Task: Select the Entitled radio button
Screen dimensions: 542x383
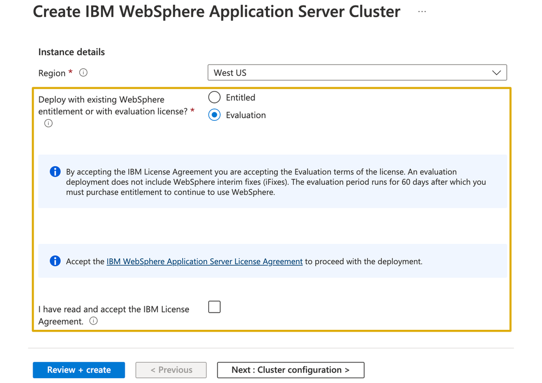Action: pos(214,98)
